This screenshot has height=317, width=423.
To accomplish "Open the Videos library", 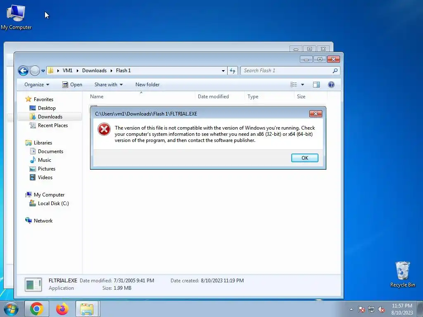I will coord(45,177).
